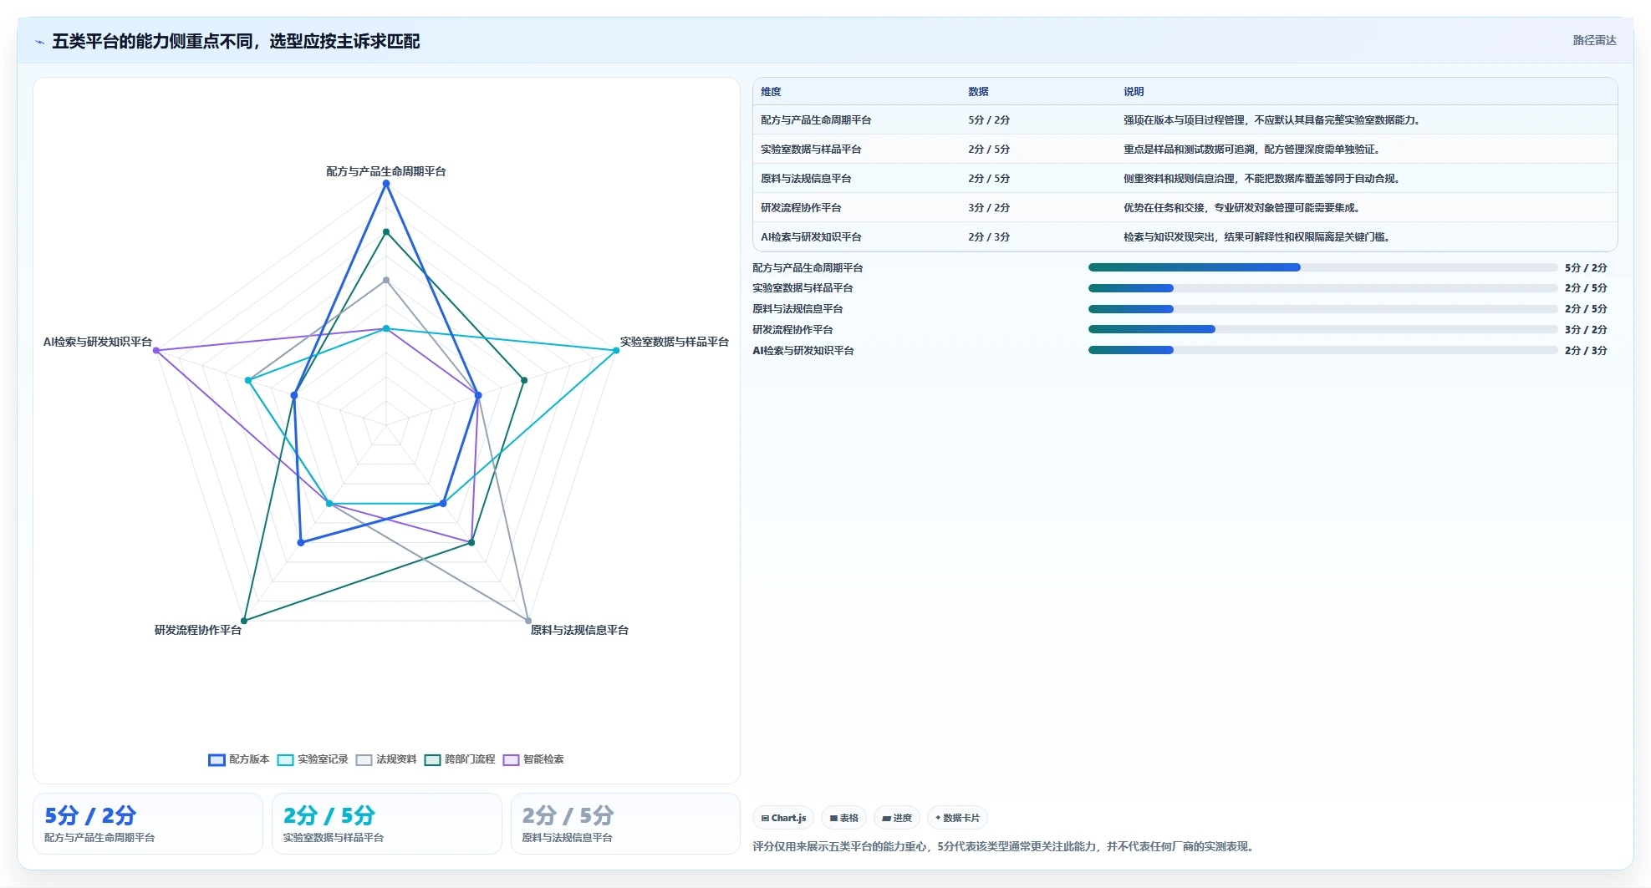Click the progress bar for 研发流程协作平台
The image size is (1651, 888).
point(1322,329)
